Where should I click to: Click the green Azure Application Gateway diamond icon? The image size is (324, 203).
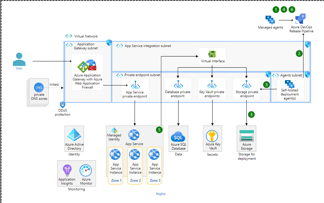point(83,67)
